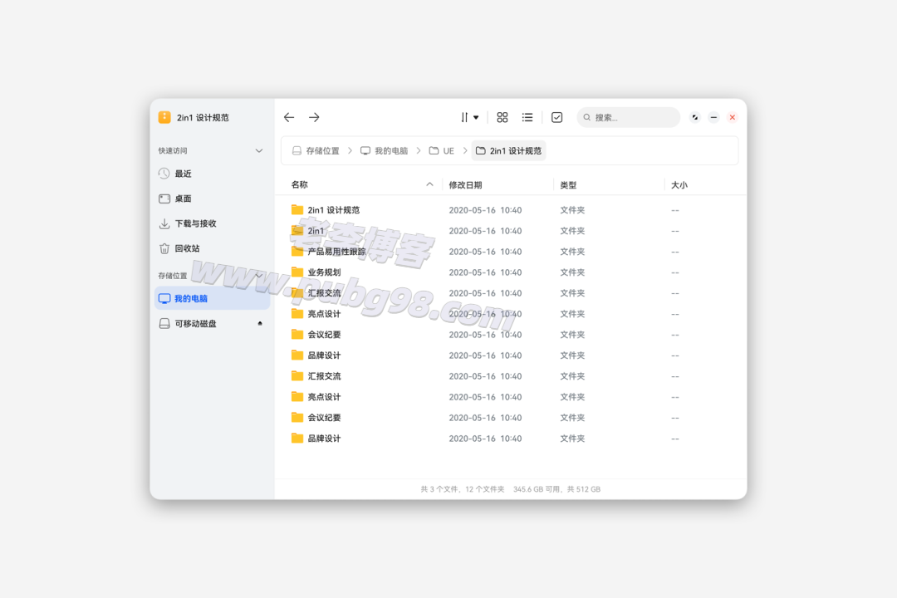The height and width of the screenshot is (598, 897).
Task: Collapse the 存储位置 section
Action: coord(259,276)
